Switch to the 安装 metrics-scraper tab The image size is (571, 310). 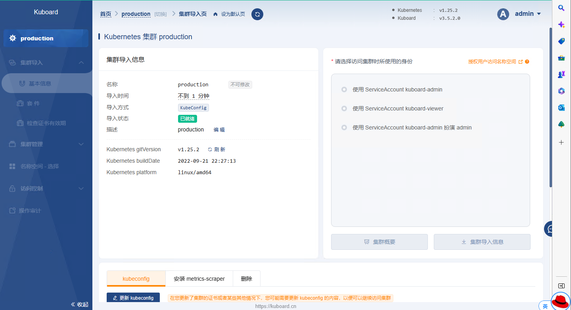(x=199, y=279)
